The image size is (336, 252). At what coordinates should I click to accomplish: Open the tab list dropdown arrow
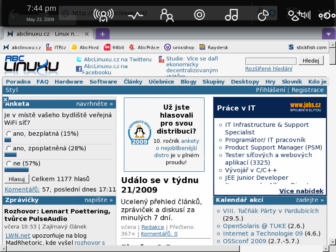click(328, 34)
